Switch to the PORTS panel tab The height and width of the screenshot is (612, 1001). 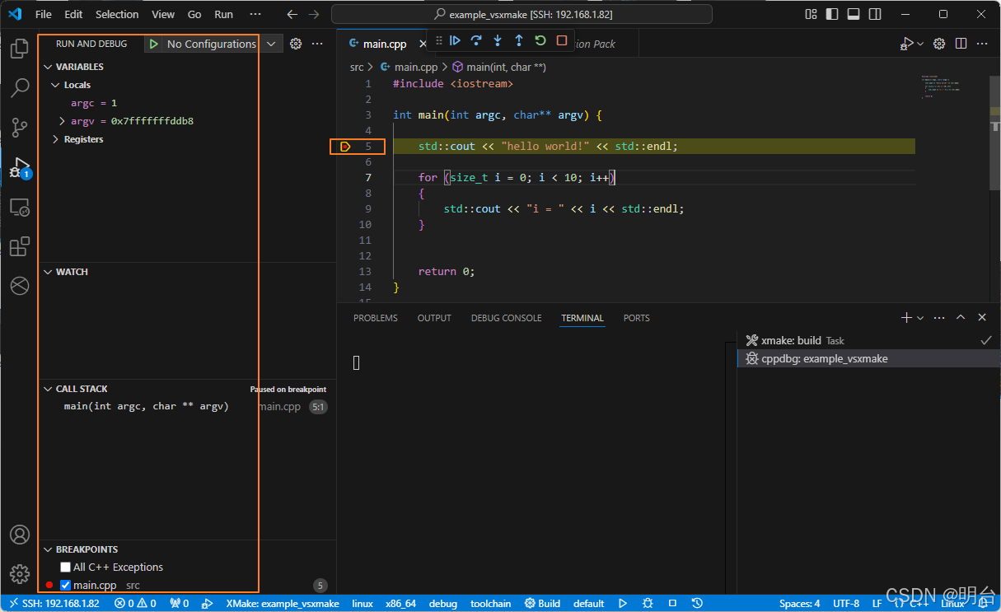pos(637,318)
